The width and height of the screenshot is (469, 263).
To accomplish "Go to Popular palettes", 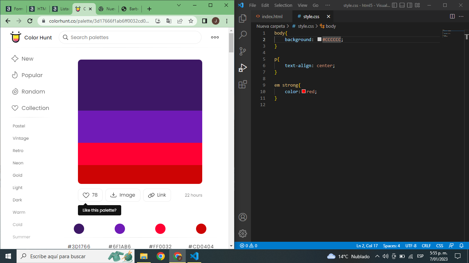I will pos(27,75).
